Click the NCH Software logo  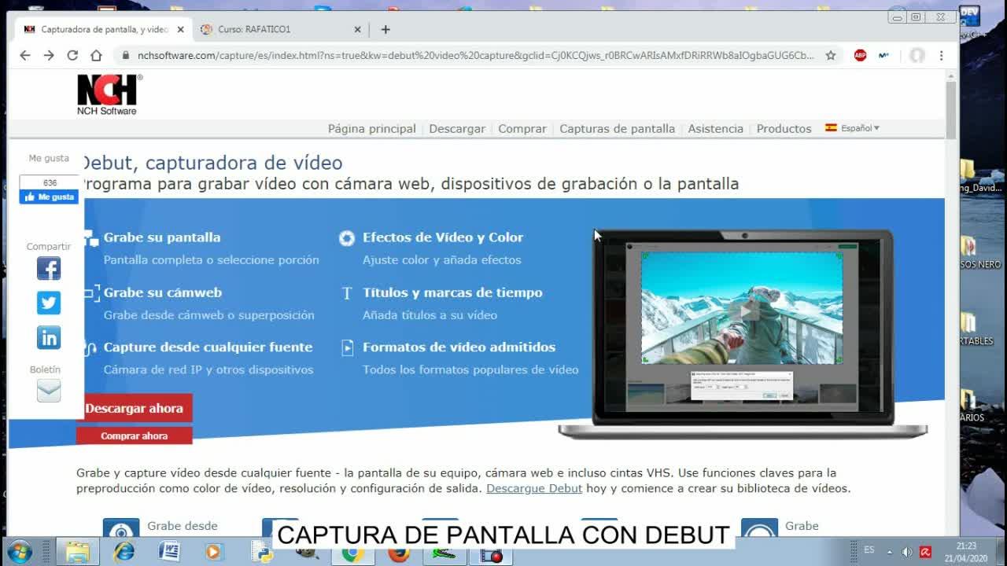pyautogui.click(x=109, y=94)
